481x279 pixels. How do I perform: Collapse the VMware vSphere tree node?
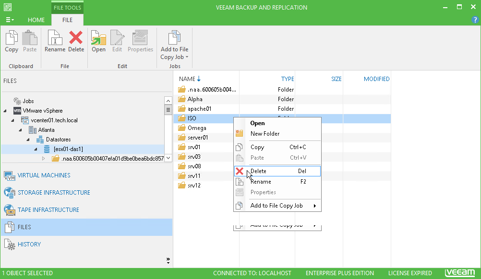point(5,111)
